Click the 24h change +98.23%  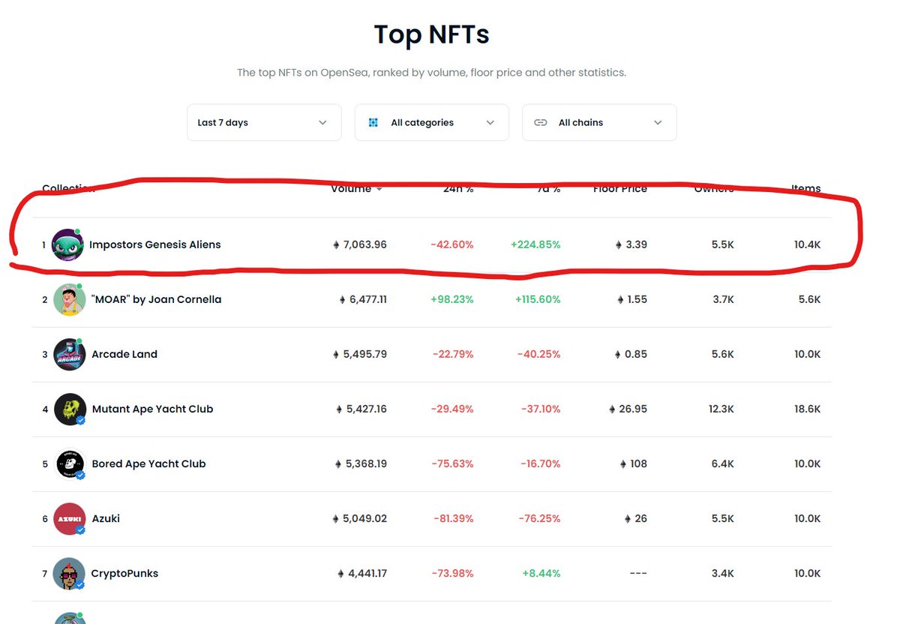coord(452,299)
